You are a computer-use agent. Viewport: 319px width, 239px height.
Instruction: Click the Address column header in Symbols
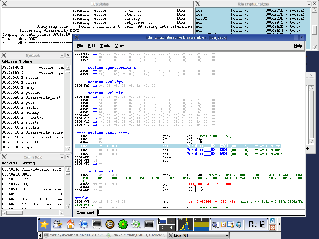9,61
